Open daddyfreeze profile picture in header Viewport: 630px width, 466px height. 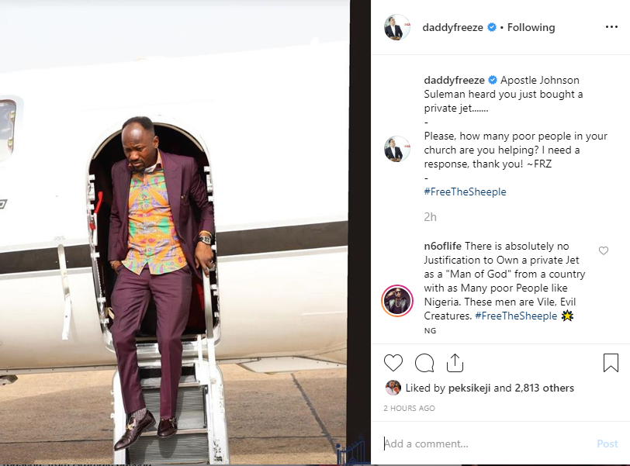coord(397,27)
